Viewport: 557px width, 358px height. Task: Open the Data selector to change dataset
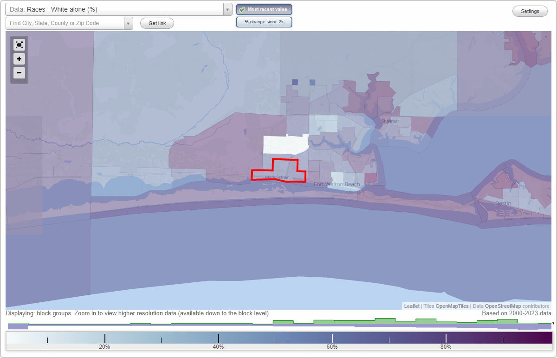tap(227, 9)
